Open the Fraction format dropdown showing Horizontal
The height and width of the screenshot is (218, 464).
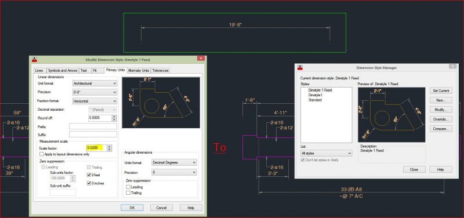coord(95,101)
